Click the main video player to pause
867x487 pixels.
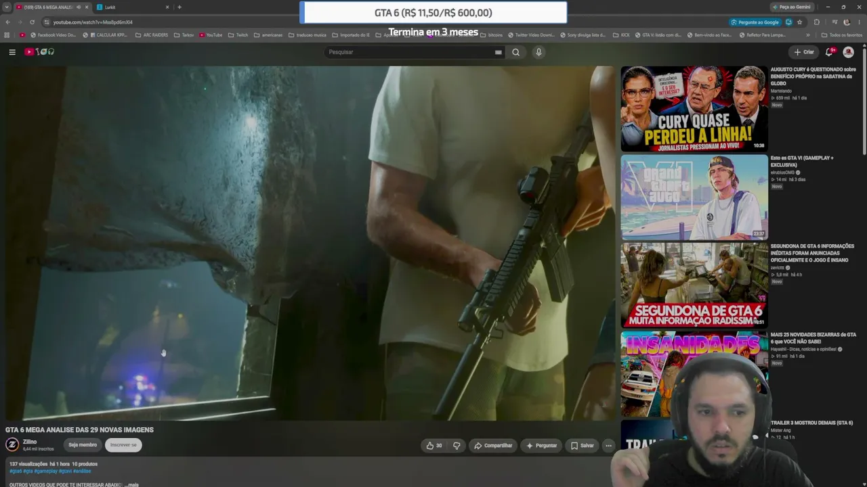click(311, 243)
